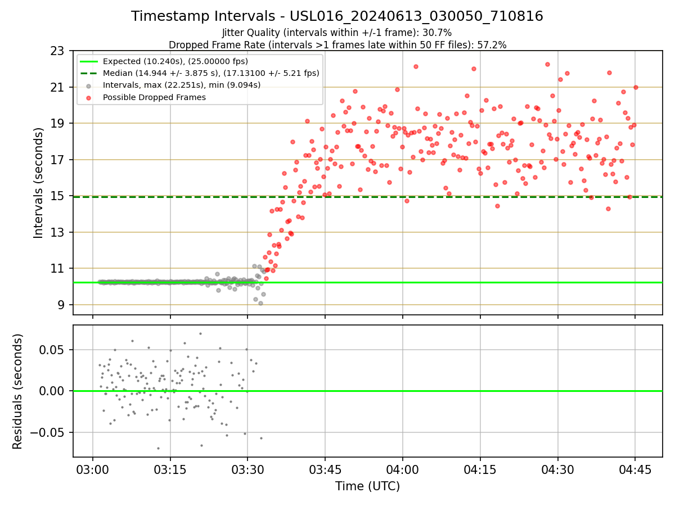Select the Dropped Frame Rate 57.2% subtitle line
The image size is (675, 506).
[x=337, y=45]
